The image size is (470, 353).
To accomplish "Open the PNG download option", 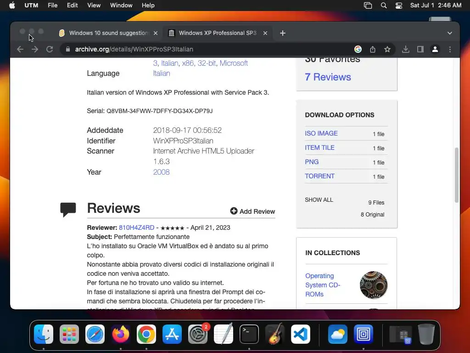I will (312, 162).
